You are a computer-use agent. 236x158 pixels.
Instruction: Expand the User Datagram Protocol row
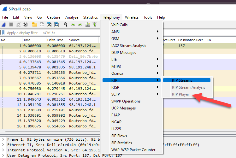(3, 155)
